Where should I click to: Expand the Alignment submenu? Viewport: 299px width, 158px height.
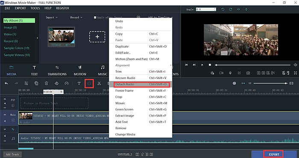point(141,65)
